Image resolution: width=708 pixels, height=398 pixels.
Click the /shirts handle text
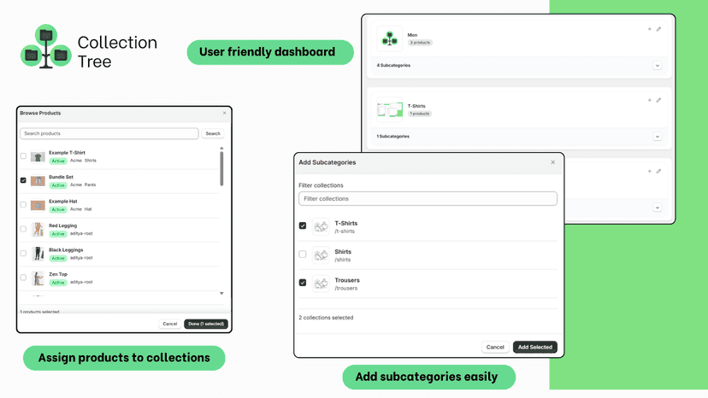coord(342,260)
